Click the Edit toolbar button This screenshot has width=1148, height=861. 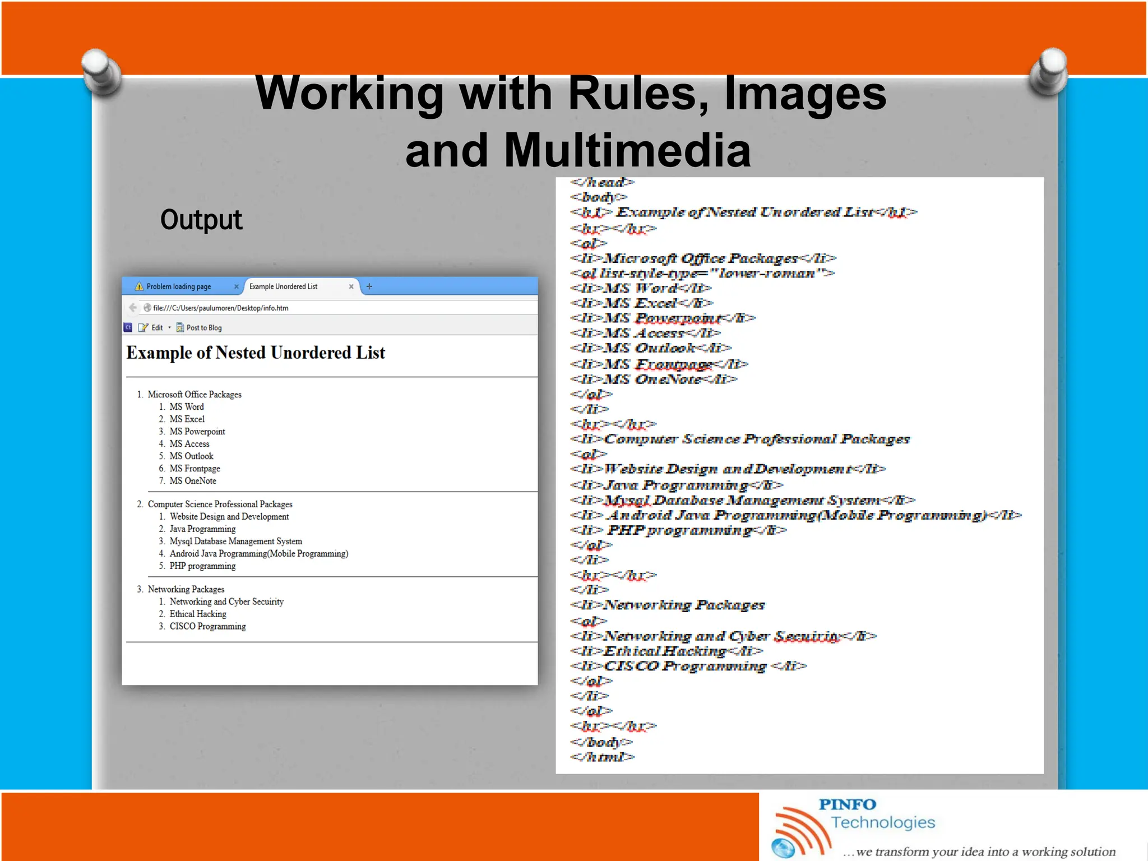(x=151, y=328)
